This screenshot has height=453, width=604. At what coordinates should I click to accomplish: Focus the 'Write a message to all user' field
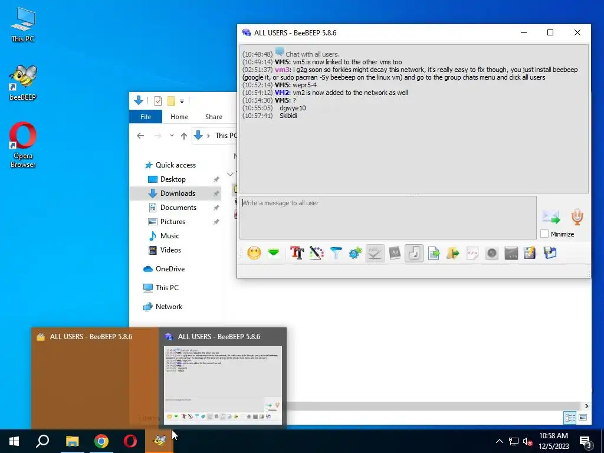[x=388, y=218]
